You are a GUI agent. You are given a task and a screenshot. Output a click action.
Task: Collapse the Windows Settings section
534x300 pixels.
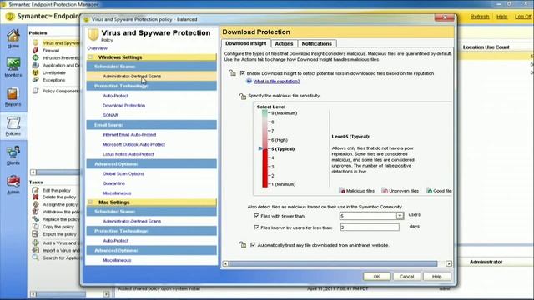(x=91, y=57)
